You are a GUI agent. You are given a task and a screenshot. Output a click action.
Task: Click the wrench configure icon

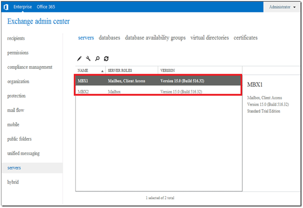coord(88,58)
